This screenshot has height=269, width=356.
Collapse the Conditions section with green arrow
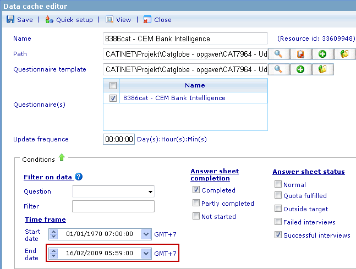[62, 158]
